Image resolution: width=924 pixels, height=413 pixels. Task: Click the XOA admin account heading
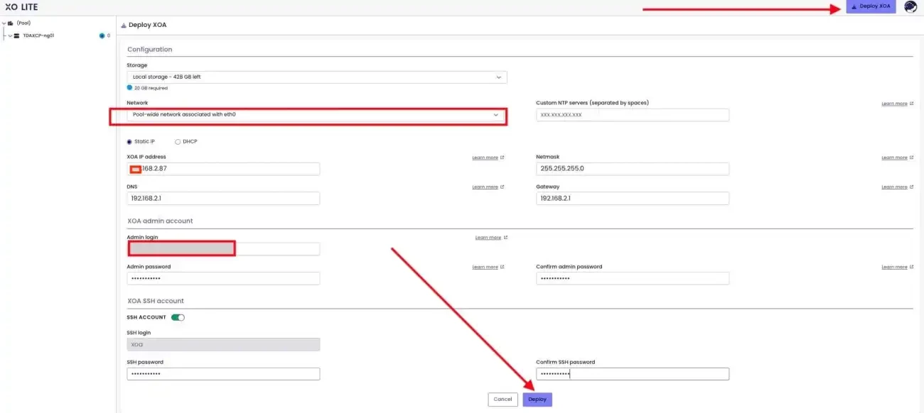click(x=160, y=221)
